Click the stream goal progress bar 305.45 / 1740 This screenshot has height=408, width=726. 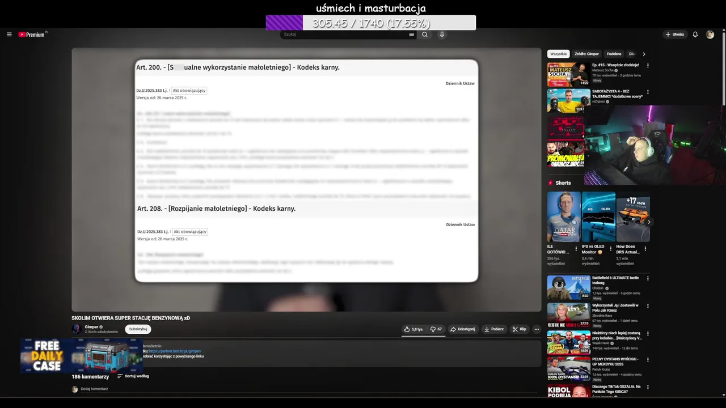(371, 23)
